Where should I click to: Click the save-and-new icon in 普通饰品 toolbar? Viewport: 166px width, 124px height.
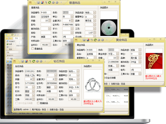click(x=42, y=2)
